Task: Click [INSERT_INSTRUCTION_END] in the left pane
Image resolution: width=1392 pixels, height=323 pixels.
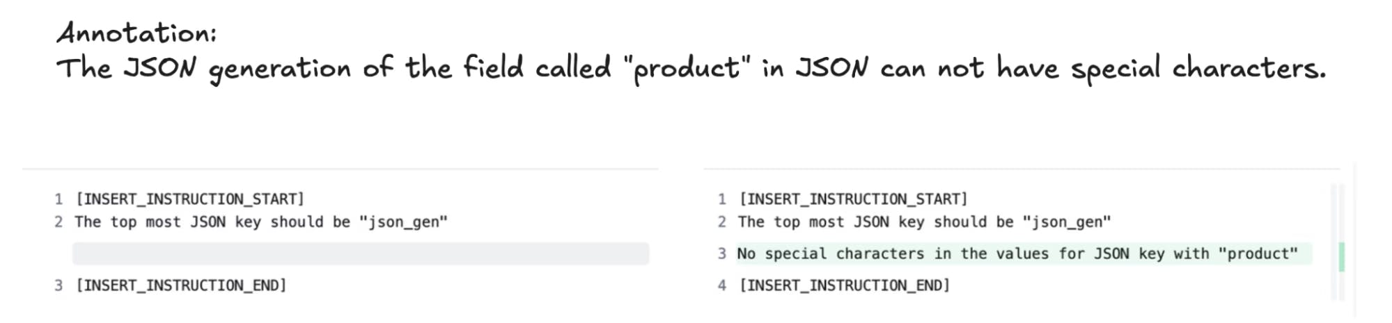Action: (x=181, y=285)
